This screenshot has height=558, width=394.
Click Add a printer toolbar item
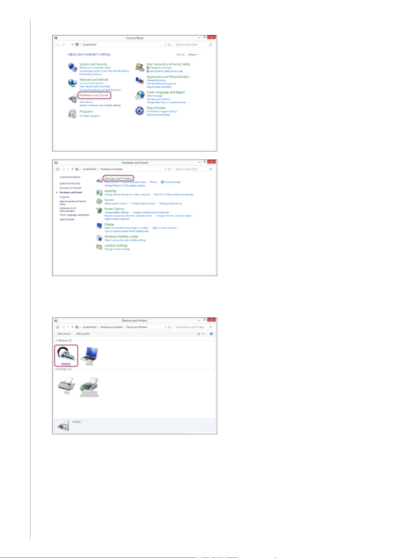pos(83,334)
